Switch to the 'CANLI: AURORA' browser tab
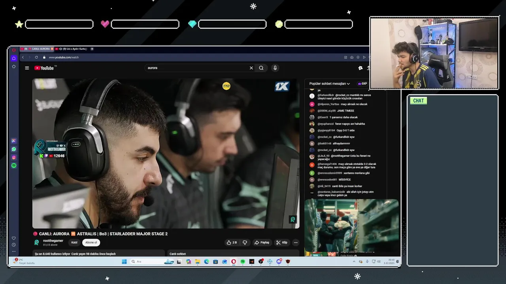The width and height of the screenshot is (506, 284). pos(37,49)
